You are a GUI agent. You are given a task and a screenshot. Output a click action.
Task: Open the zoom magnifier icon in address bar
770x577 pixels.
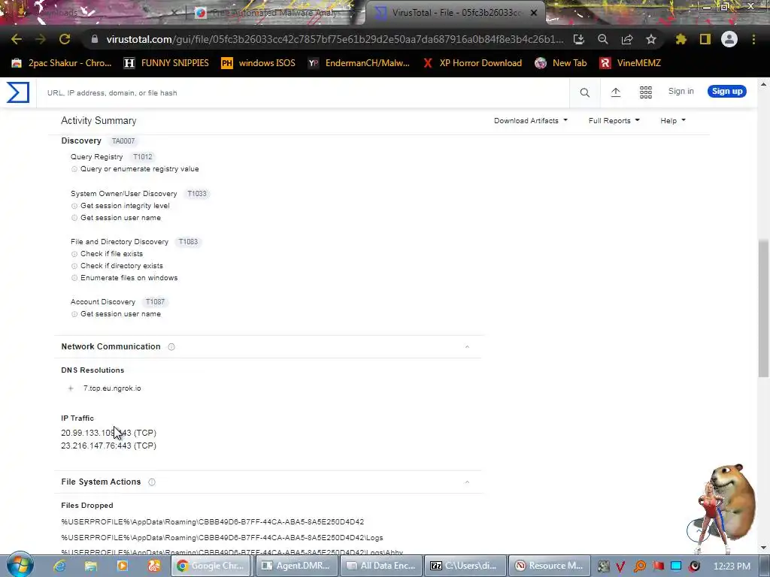[x=603, y=39]
